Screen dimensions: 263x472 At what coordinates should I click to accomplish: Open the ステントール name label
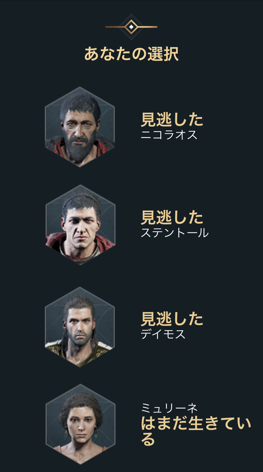point(174,233)
